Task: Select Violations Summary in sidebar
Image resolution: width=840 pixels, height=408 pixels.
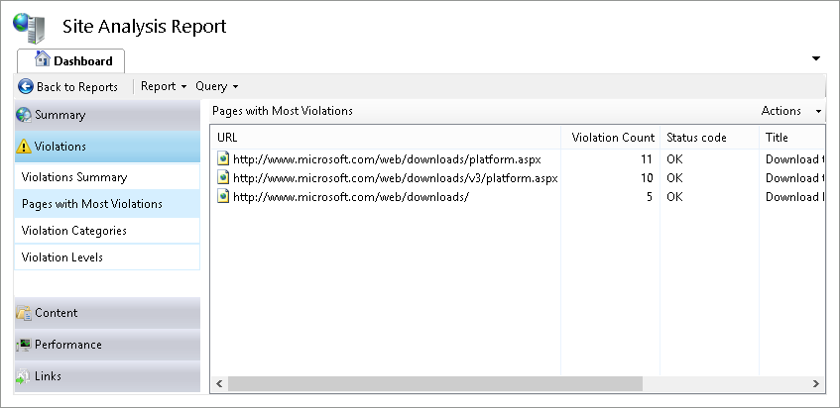Action: click(x=74, y=177)
